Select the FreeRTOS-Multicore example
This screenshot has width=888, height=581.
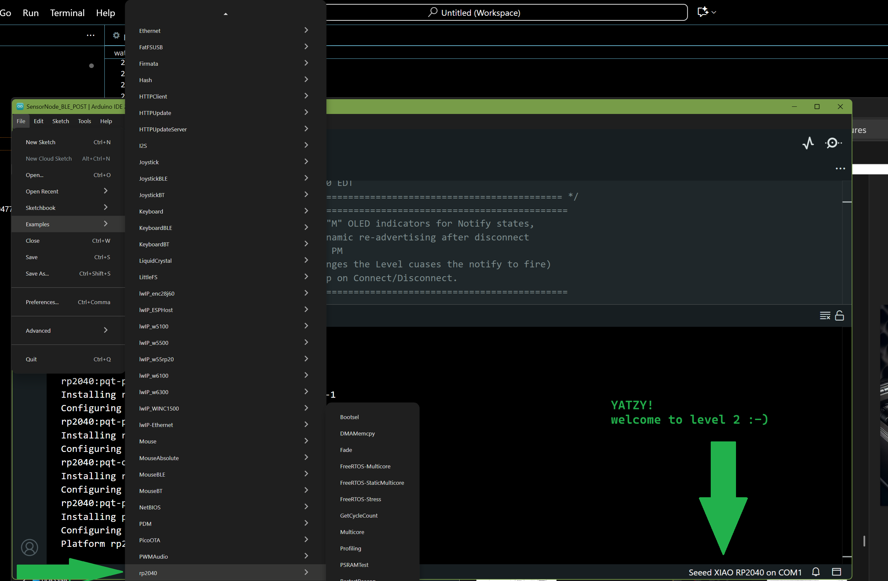click(x=365, y=466)
